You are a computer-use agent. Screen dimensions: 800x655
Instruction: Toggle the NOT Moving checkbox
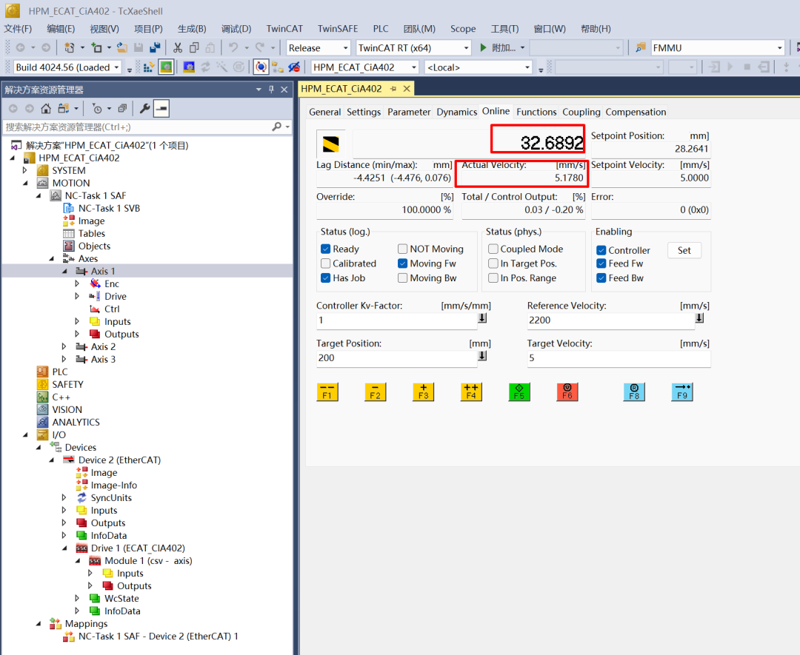tap(402, 249)
